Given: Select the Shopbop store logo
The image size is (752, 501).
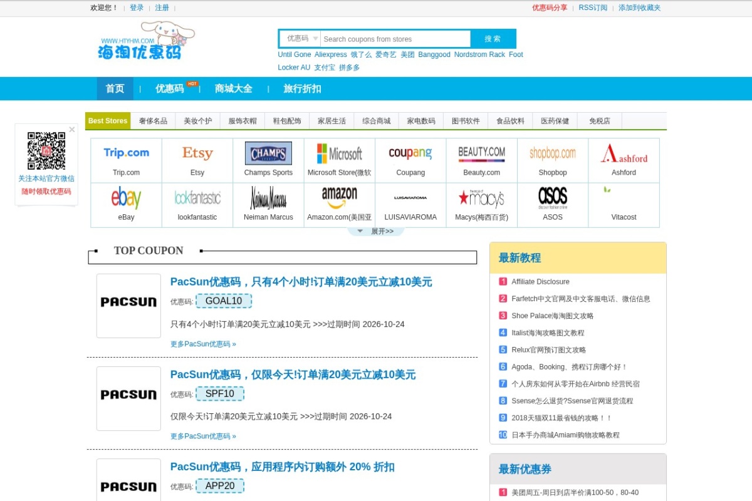Looking at the screenshot, I should point(553,153).
